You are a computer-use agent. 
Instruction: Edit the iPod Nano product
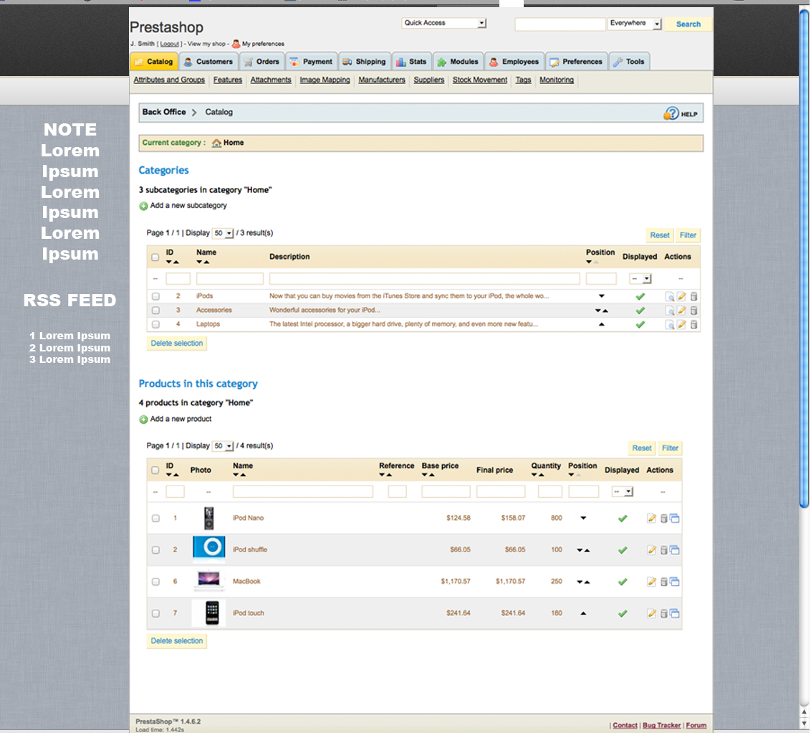pyautogui.click(x=652, y=518)
